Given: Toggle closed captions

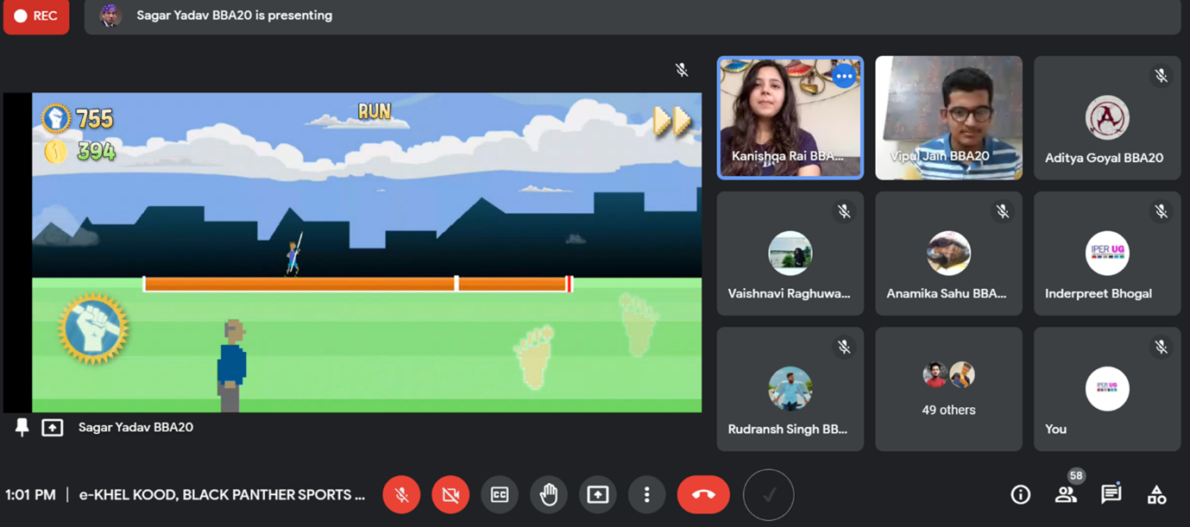Looking at the screenshot, I should tap(500, 494).
